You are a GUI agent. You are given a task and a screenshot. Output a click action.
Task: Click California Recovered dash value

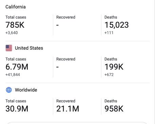pyautogui.click(x=57, y=25)
